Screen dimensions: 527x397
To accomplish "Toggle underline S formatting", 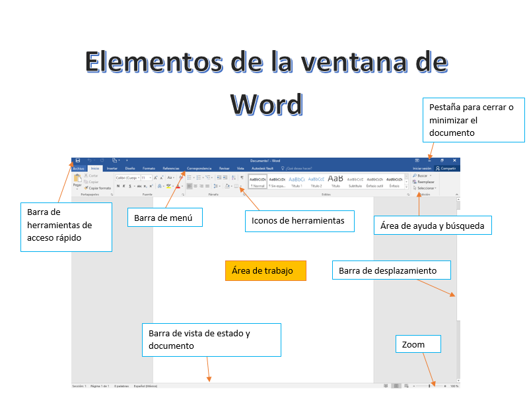I will [130, 186].
